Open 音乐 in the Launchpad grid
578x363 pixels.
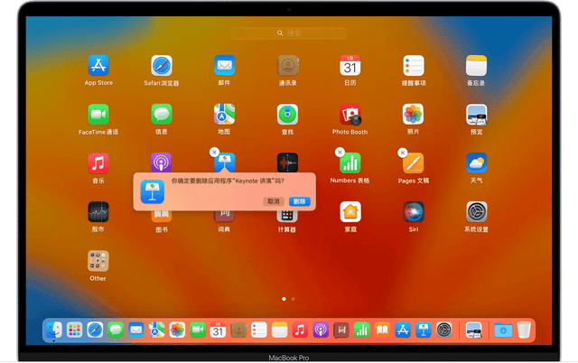click(x=98, y=163)
